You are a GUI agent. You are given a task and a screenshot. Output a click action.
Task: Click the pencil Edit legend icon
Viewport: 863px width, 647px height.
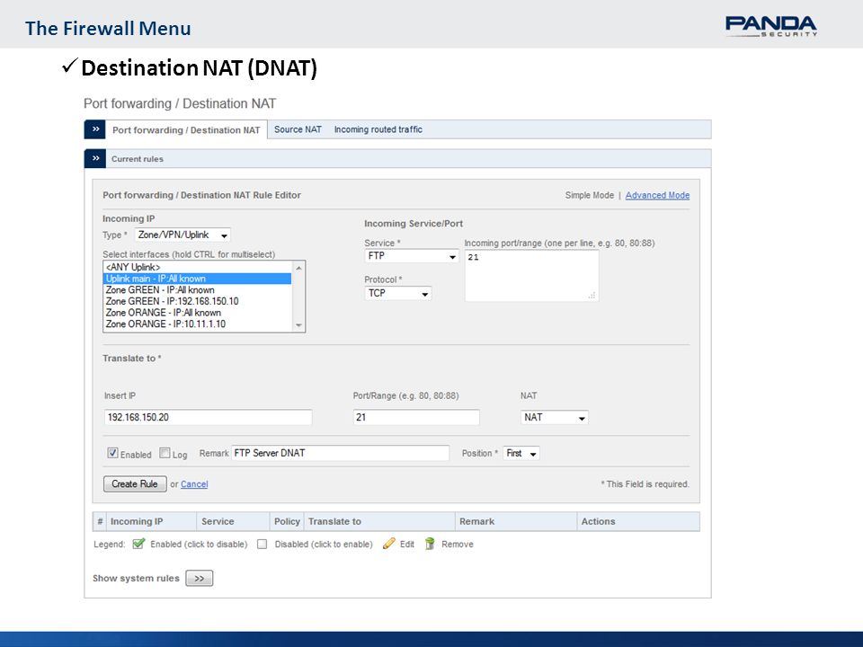[388, 544]
